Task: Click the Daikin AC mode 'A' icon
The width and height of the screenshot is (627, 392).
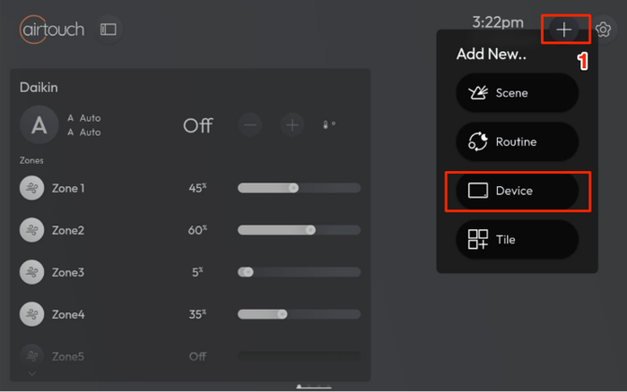Action: tap(38, 125)
